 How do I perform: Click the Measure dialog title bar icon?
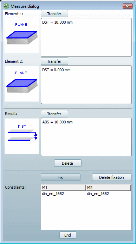pos(6,6)
